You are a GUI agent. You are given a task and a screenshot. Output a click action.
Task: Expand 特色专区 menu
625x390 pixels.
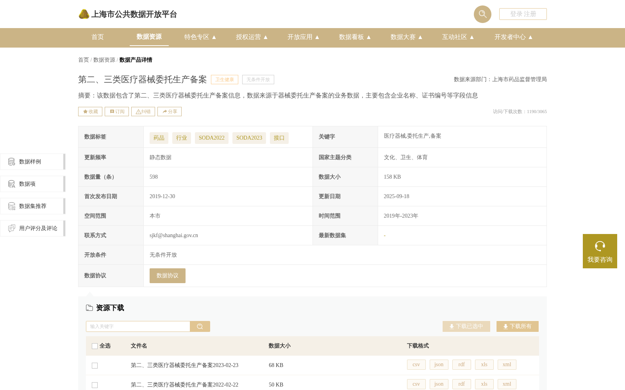click(x=200, y=37)
